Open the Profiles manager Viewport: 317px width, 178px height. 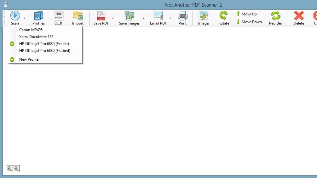pos(39,18)
